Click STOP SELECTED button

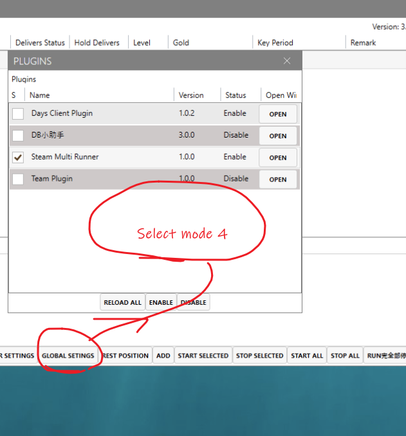[260, 356]
